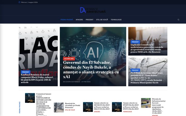This screenshot has width=186, height=116.
Task: Navigate to the Tehnologie menu section
Action: pyautogui.click(x=116, y=20)
